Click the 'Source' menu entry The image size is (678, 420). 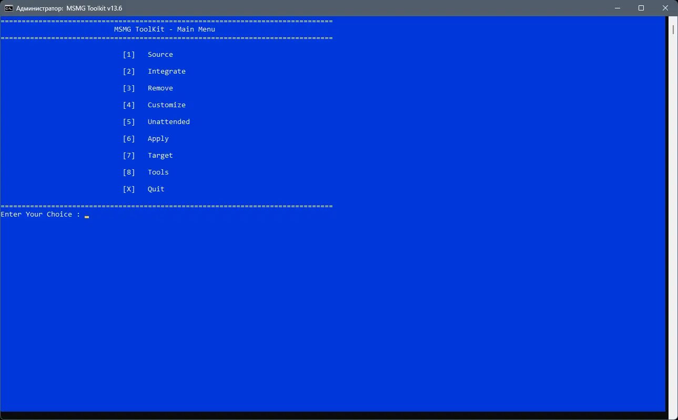click(160, 55)
